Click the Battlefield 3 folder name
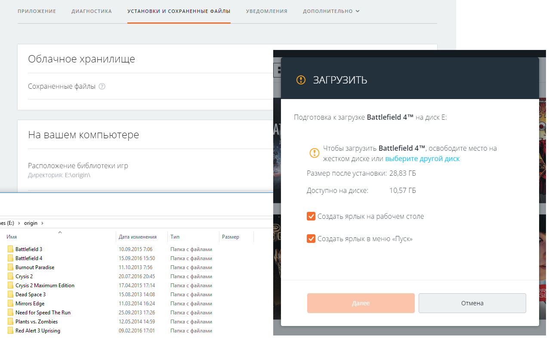This screenshot has height=357, width=549. pyautogui.click(x=29, y=249)
